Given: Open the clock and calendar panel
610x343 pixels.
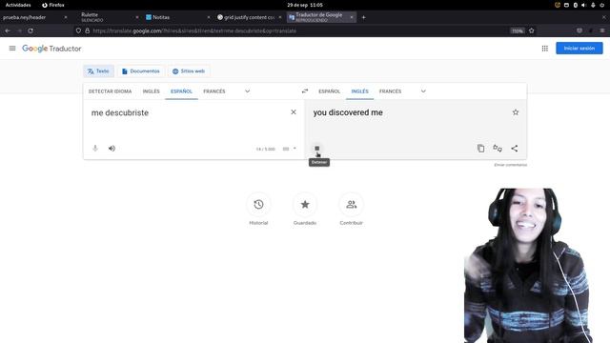Looking at the screenshot, I should (x=305, y=5).
